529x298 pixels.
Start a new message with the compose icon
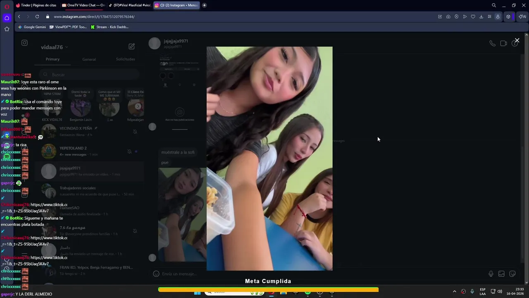coord(131,46)
